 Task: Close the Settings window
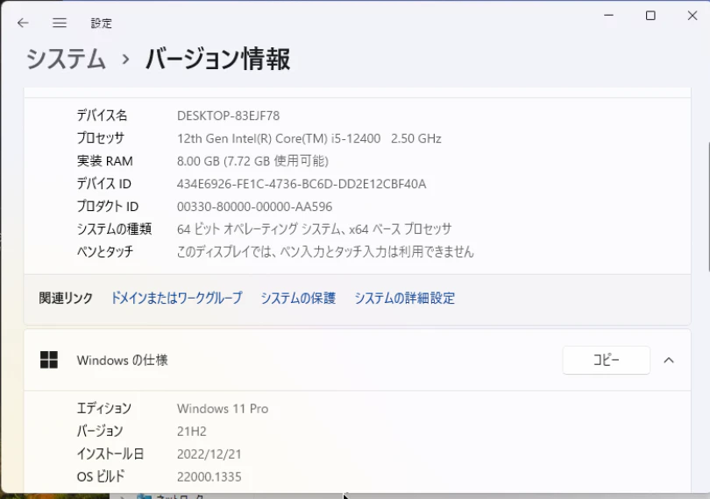click(692, 16)
